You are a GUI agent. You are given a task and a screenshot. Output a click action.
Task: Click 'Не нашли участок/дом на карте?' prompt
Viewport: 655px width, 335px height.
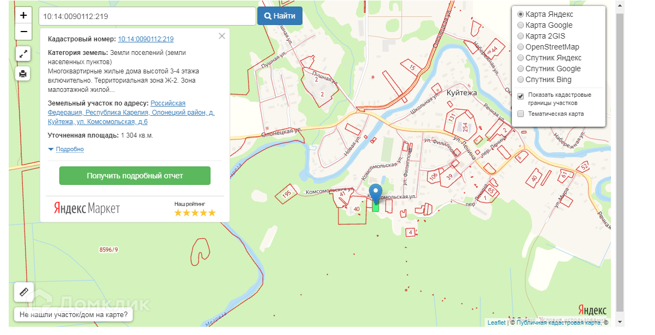[73, 314]
